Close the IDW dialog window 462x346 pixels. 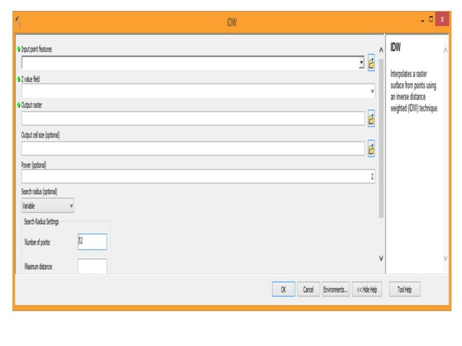click(442, 20)
